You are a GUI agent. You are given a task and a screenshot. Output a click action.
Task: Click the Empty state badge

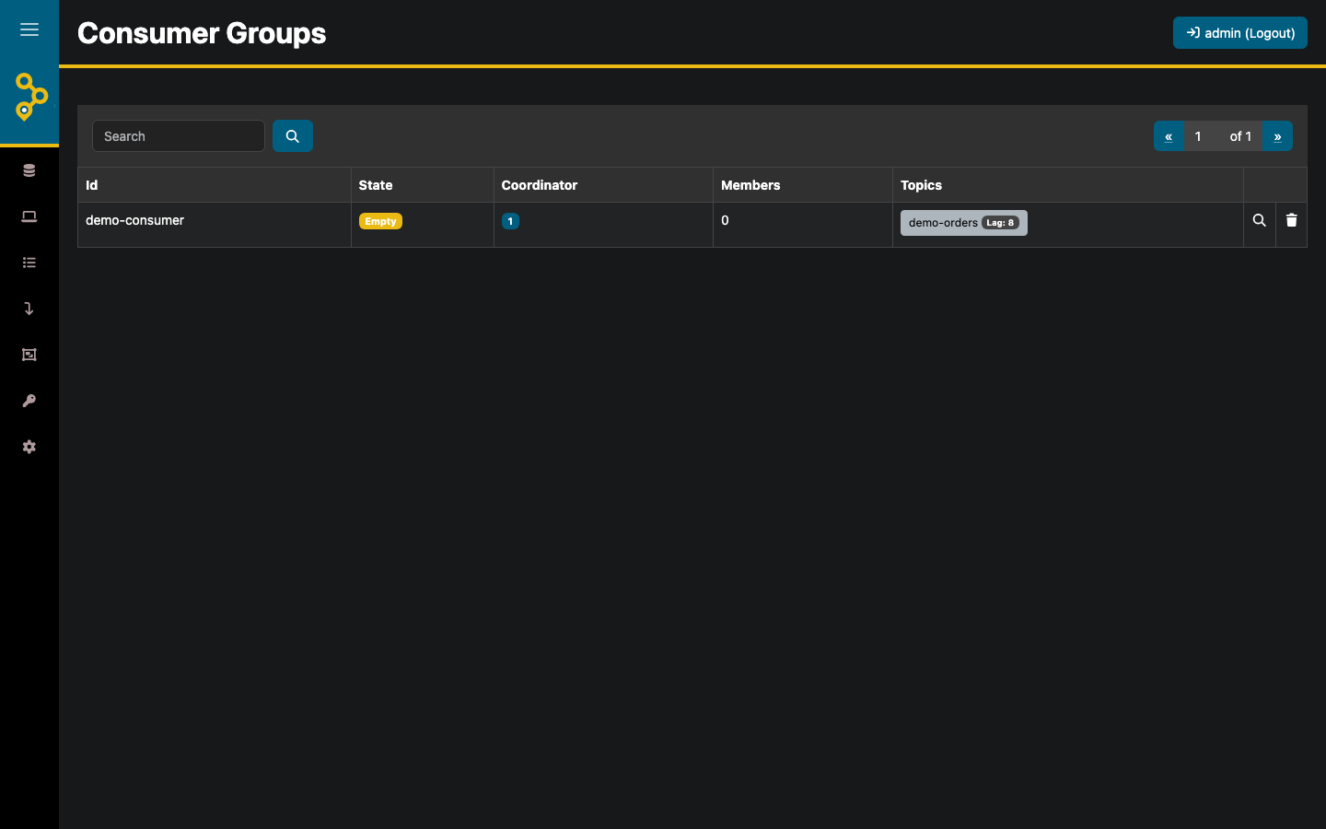point(380,221)
